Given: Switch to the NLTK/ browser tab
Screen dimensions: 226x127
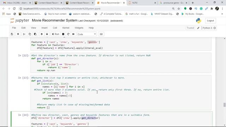Looking at the screenshot, I should (142, 3).
